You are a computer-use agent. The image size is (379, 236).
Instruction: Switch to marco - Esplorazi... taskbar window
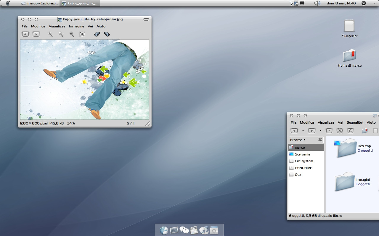(x=40, y=3)
